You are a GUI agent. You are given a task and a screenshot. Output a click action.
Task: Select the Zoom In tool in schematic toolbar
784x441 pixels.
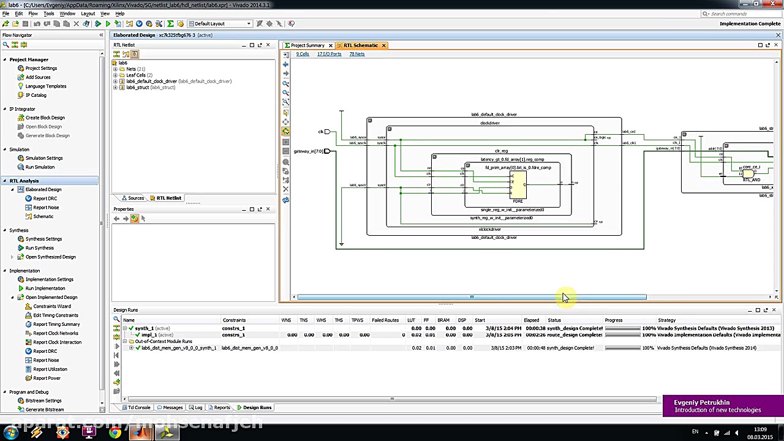[285, 84]
